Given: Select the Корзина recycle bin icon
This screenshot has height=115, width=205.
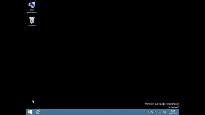Looking at the screenshot, I should (32, 22).
